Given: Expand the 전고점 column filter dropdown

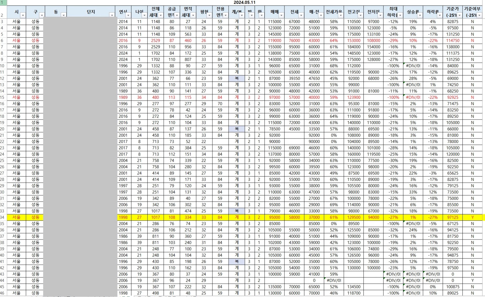Looking at the screenshot, I should 361,15.
